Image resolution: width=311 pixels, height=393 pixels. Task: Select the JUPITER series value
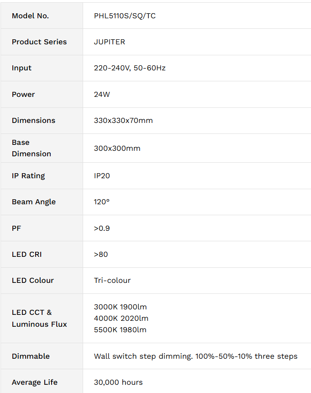pyautogui.click(x=110, y=42)
